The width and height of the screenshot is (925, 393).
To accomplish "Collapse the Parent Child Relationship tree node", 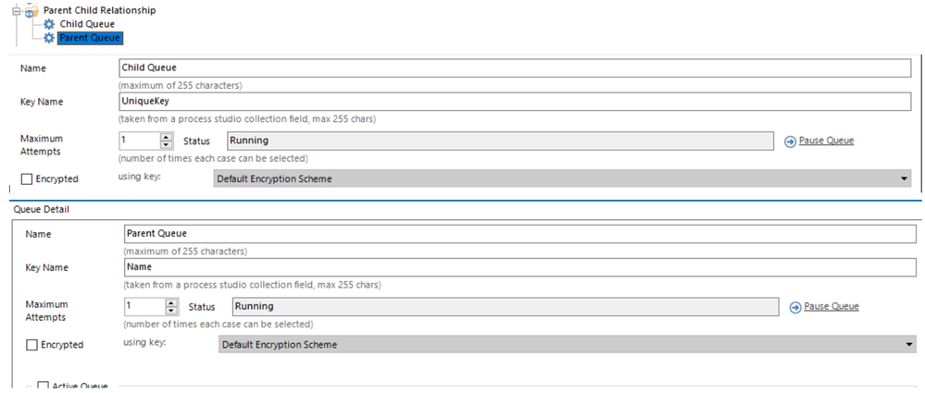I will (16, 12).
